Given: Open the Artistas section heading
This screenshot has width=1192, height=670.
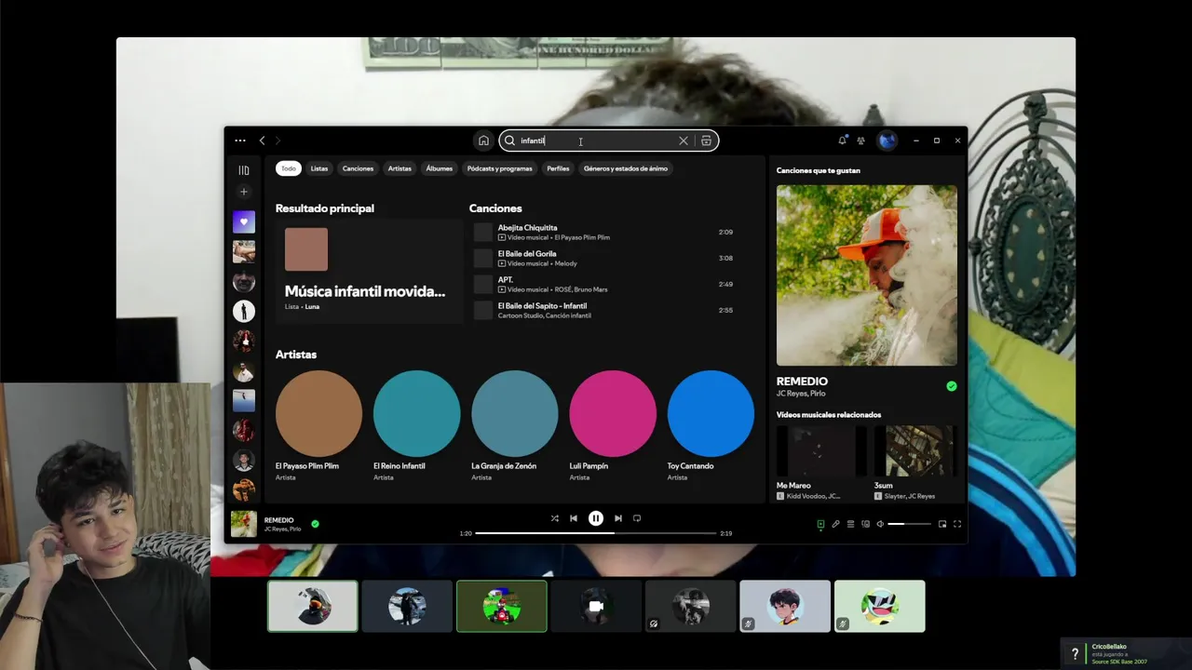Looking at the screenshot, I should pos(296,355).
